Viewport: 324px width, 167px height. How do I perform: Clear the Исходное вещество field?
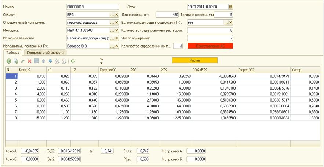[x=117, y=38]
